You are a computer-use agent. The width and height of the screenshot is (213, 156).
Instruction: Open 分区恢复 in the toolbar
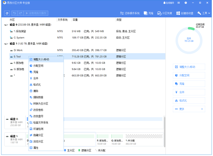pyautogui.click(x=165, y=13)
